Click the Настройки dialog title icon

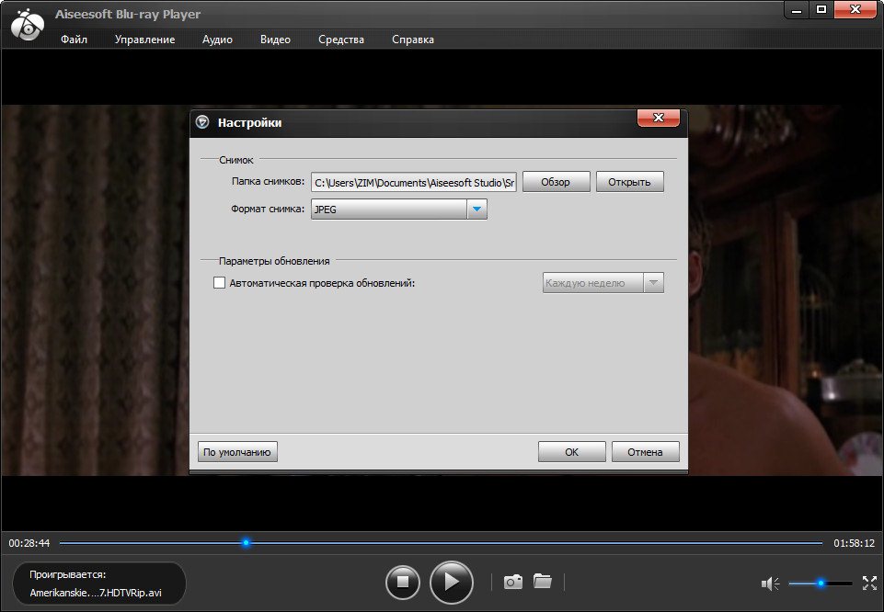click(x=202, y=122)
